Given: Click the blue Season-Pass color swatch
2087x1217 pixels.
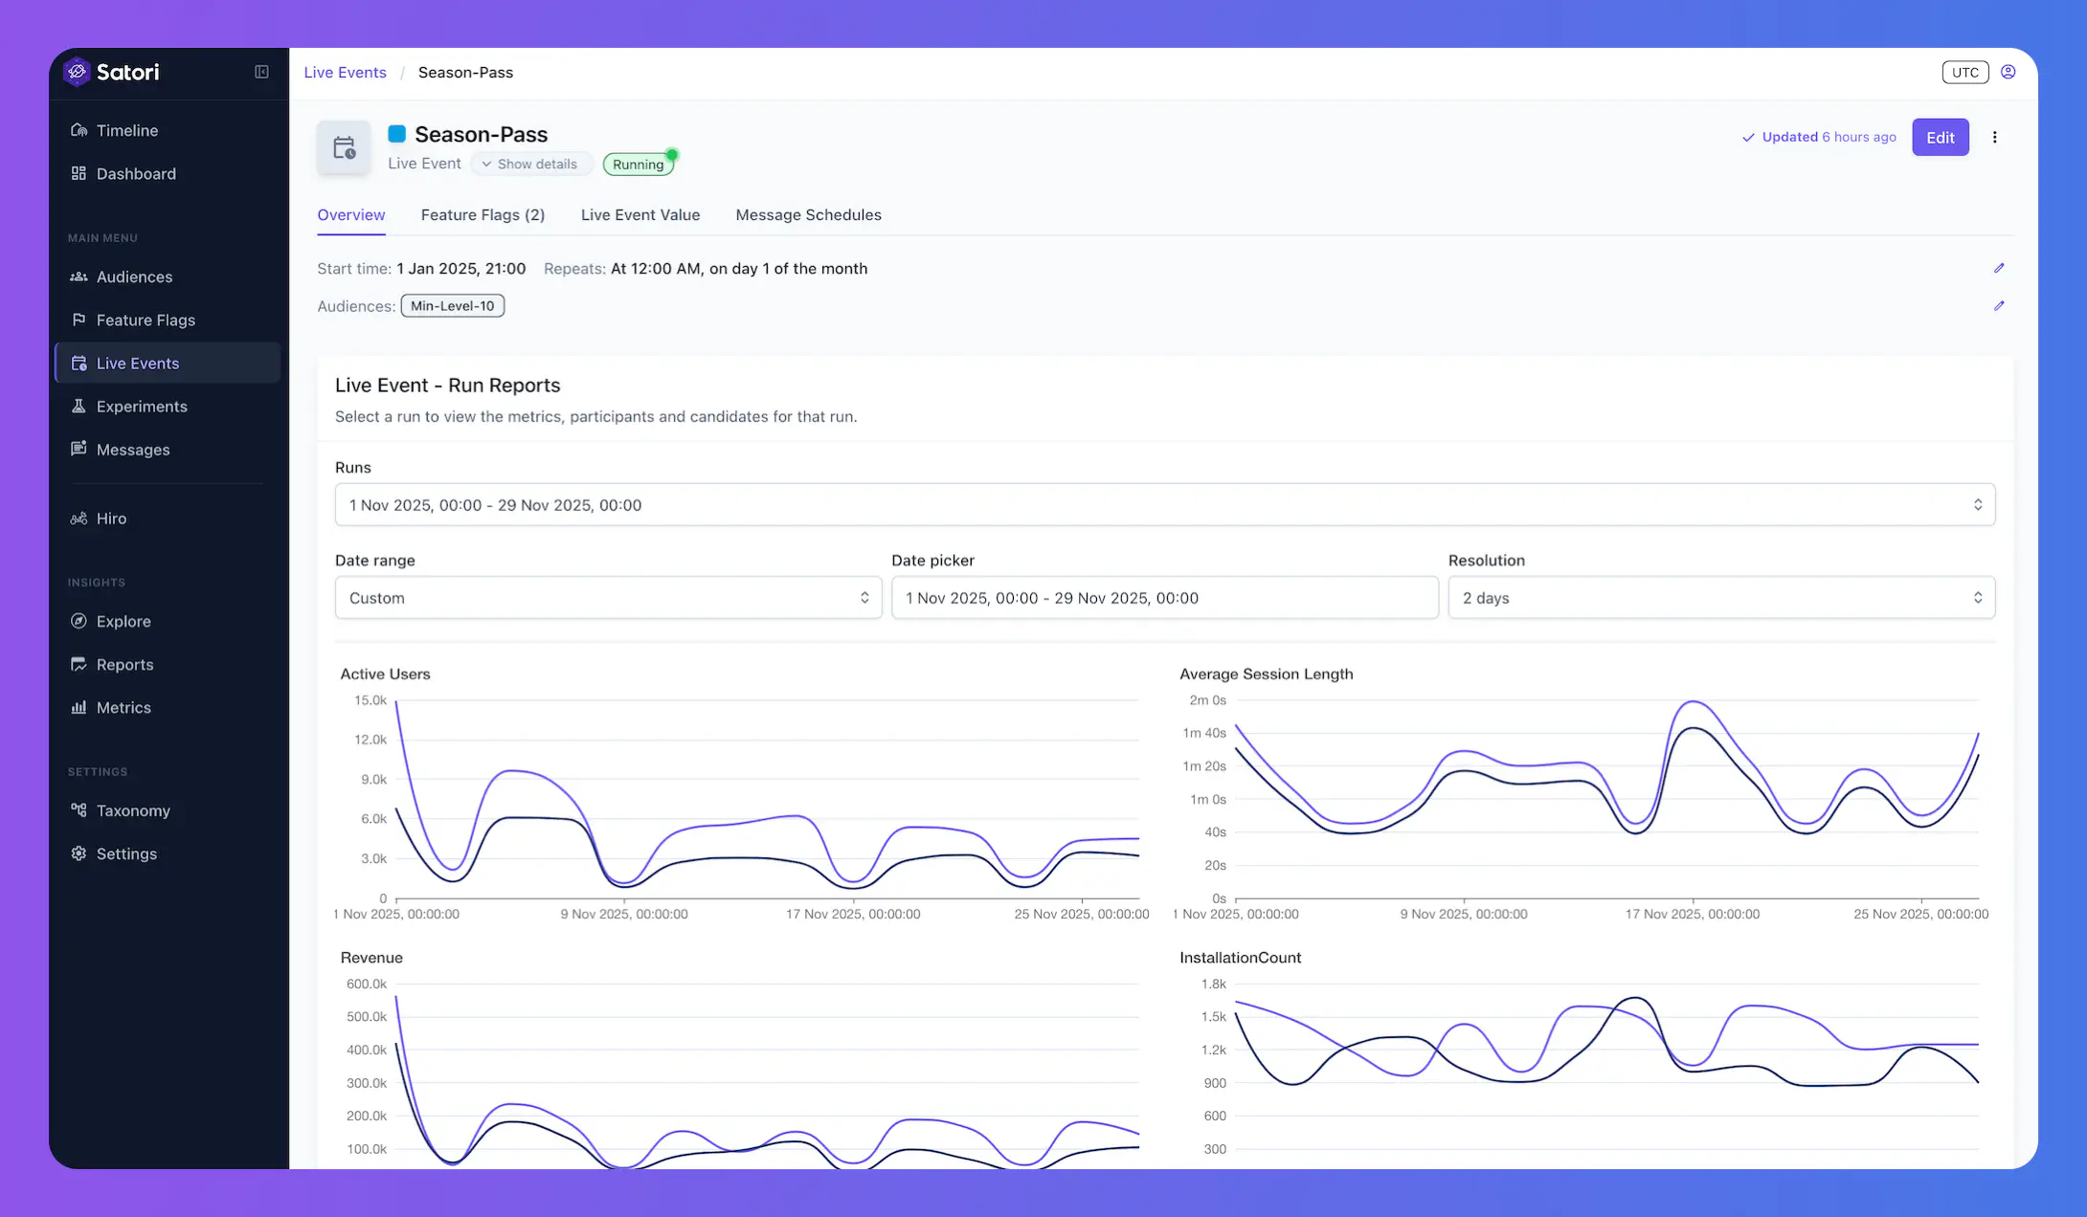Looking at the screenshot, I should [396, 134].
